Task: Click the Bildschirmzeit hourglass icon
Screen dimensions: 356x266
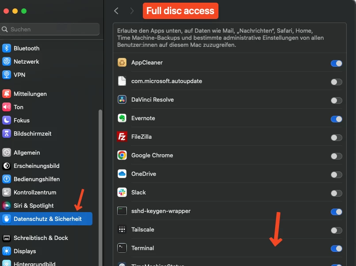Action: point(7,133)
